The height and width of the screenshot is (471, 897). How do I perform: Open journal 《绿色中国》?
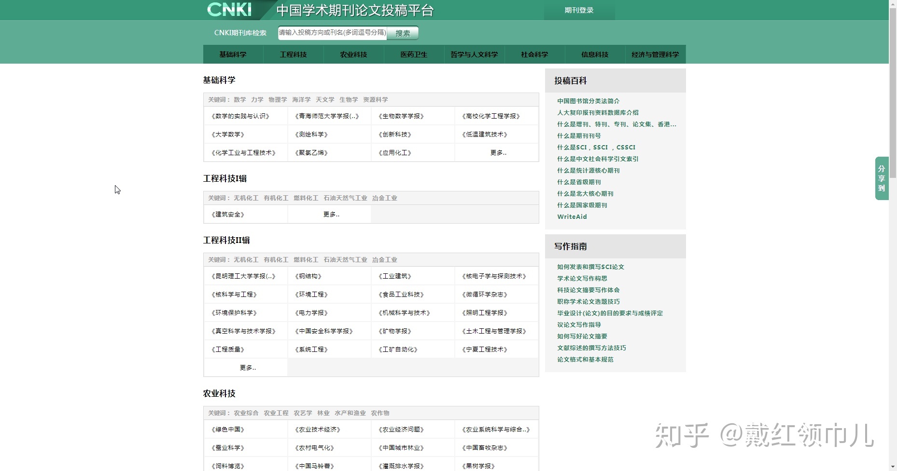[228, 430]
